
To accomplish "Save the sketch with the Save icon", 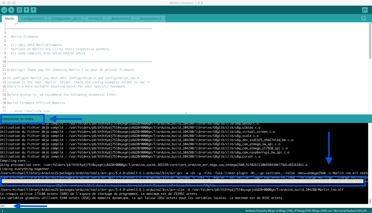I will click(33, 10).
